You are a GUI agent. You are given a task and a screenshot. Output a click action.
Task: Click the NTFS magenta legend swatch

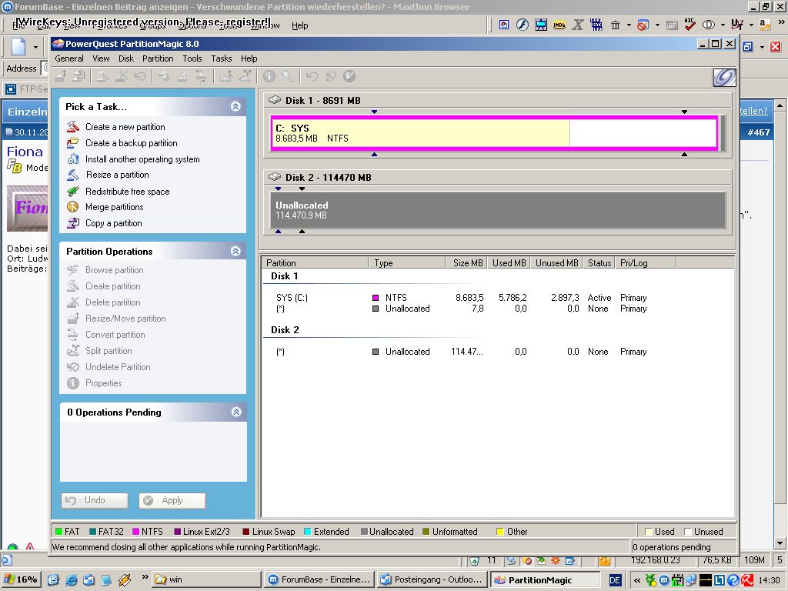(135, 531)
